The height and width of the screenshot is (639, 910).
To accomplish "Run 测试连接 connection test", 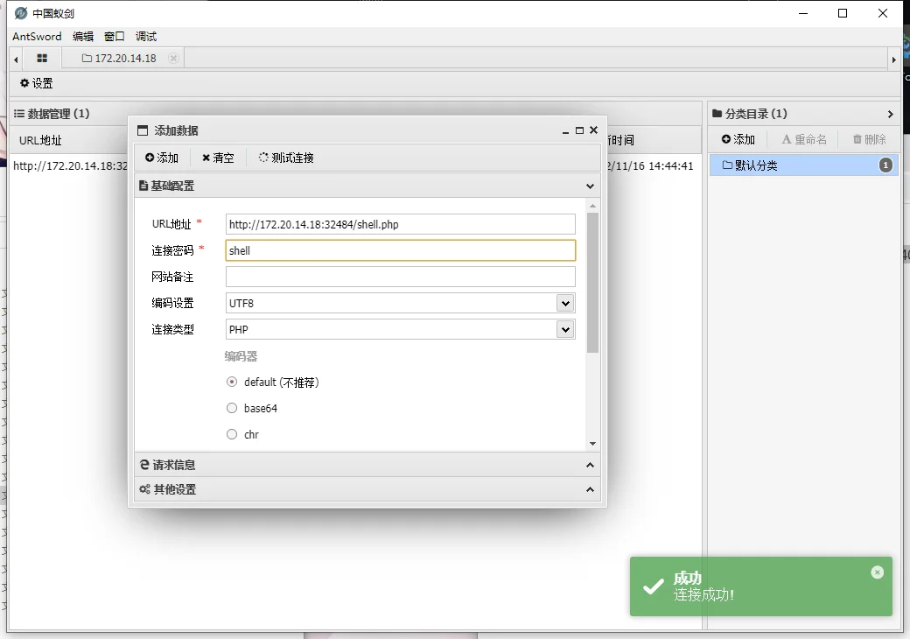I will tap(286, 158).
